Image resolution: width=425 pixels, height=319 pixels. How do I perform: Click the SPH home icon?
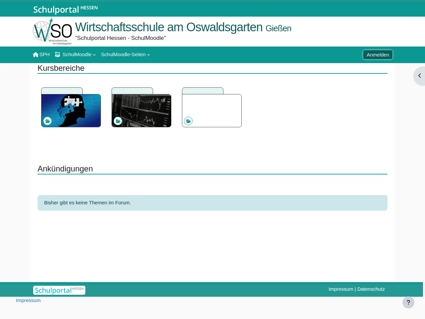[36, 55]
